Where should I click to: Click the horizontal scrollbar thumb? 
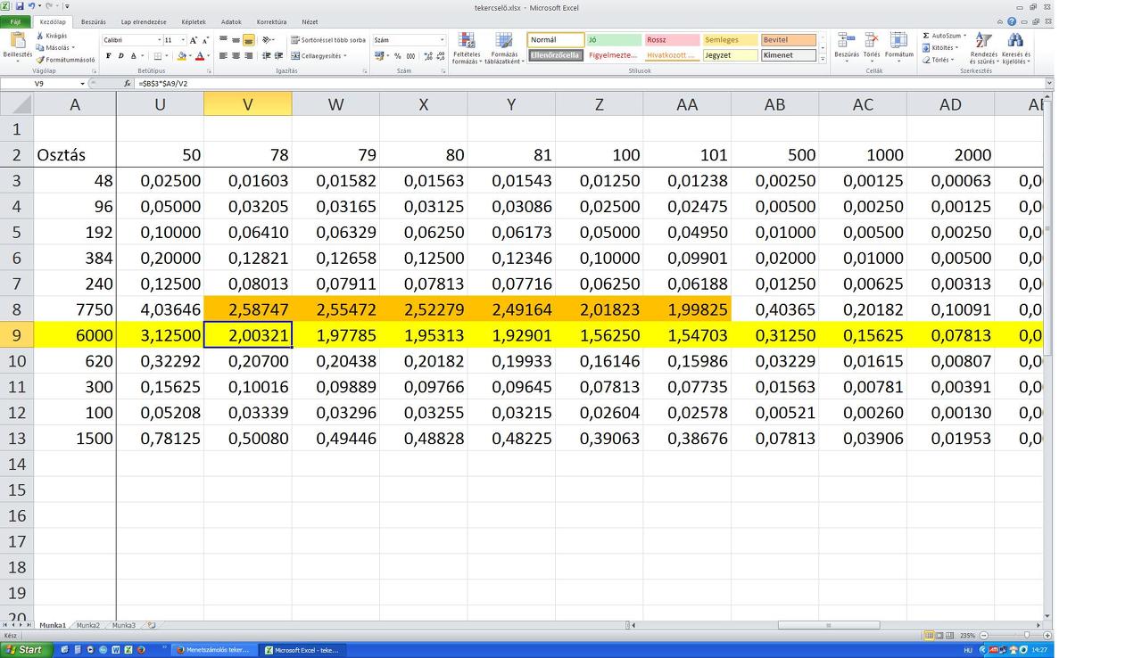[829, 625]
